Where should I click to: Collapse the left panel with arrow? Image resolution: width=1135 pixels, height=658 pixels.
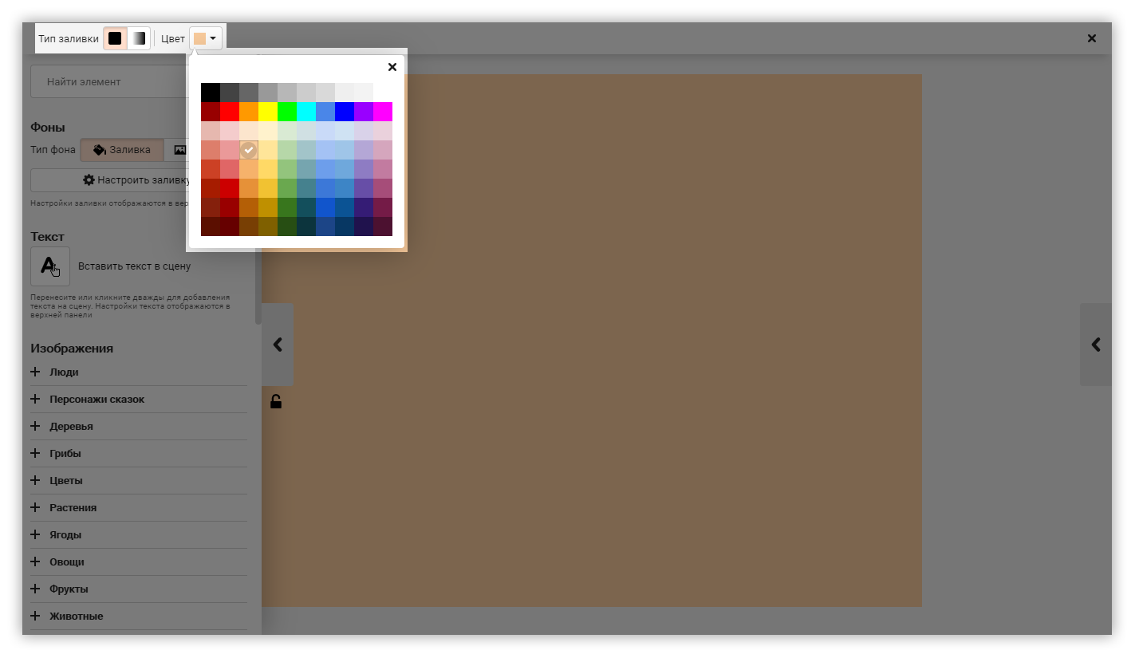point(278,345)
